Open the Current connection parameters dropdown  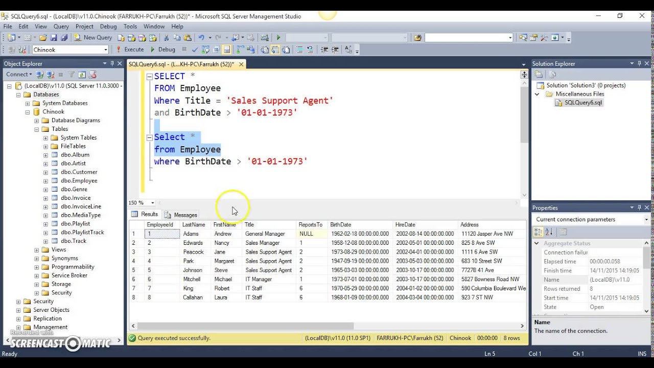(646, 219)
